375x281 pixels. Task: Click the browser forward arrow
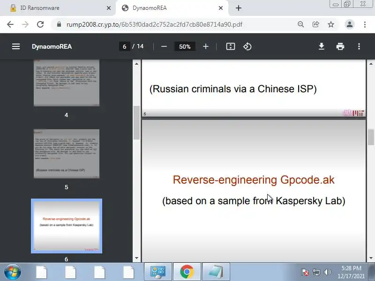click(x=25, y=24)
